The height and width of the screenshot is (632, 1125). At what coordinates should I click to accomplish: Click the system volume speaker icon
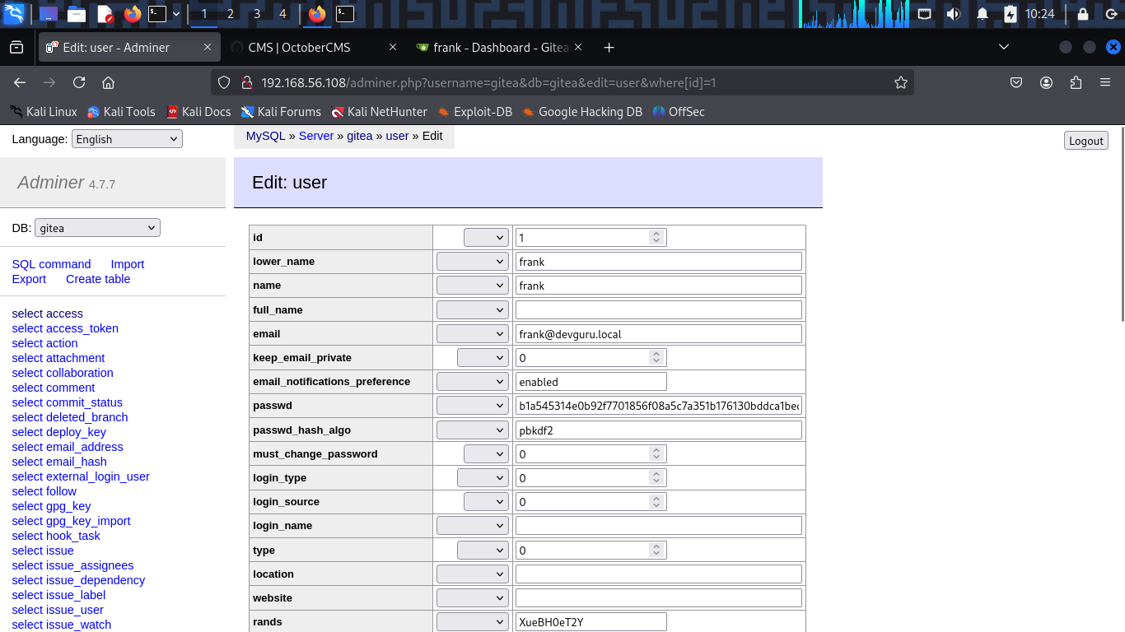[953, 14]
